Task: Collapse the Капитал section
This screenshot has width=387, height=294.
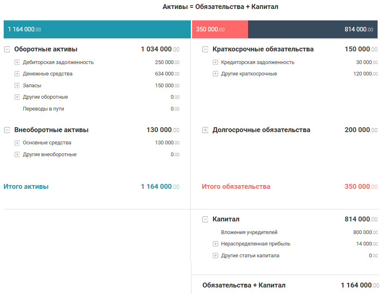Action: point(205,219)
